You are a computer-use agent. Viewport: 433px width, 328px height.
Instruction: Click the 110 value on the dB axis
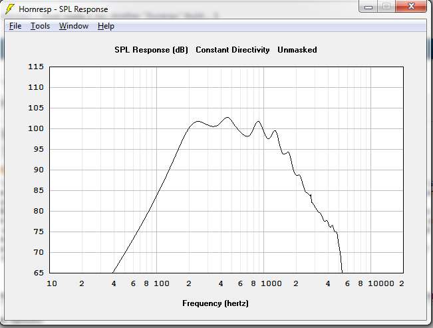[x=36, y=87]
